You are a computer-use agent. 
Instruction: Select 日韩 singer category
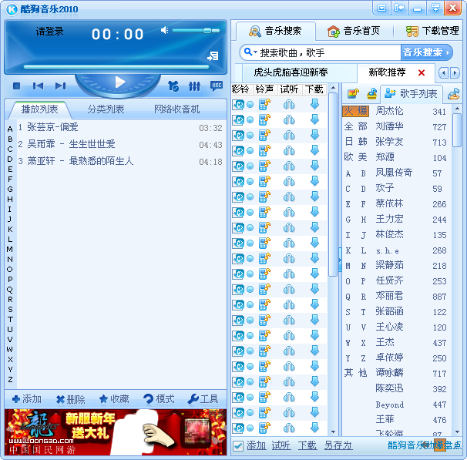(x=355, y=142)
